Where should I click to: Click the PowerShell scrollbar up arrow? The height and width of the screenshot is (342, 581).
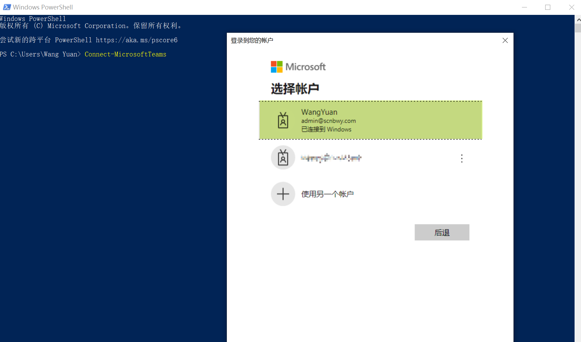tap(578, 20)
